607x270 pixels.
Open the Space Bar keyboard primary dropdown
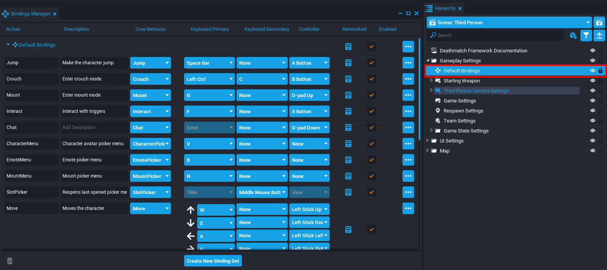(x=209, y=63)
